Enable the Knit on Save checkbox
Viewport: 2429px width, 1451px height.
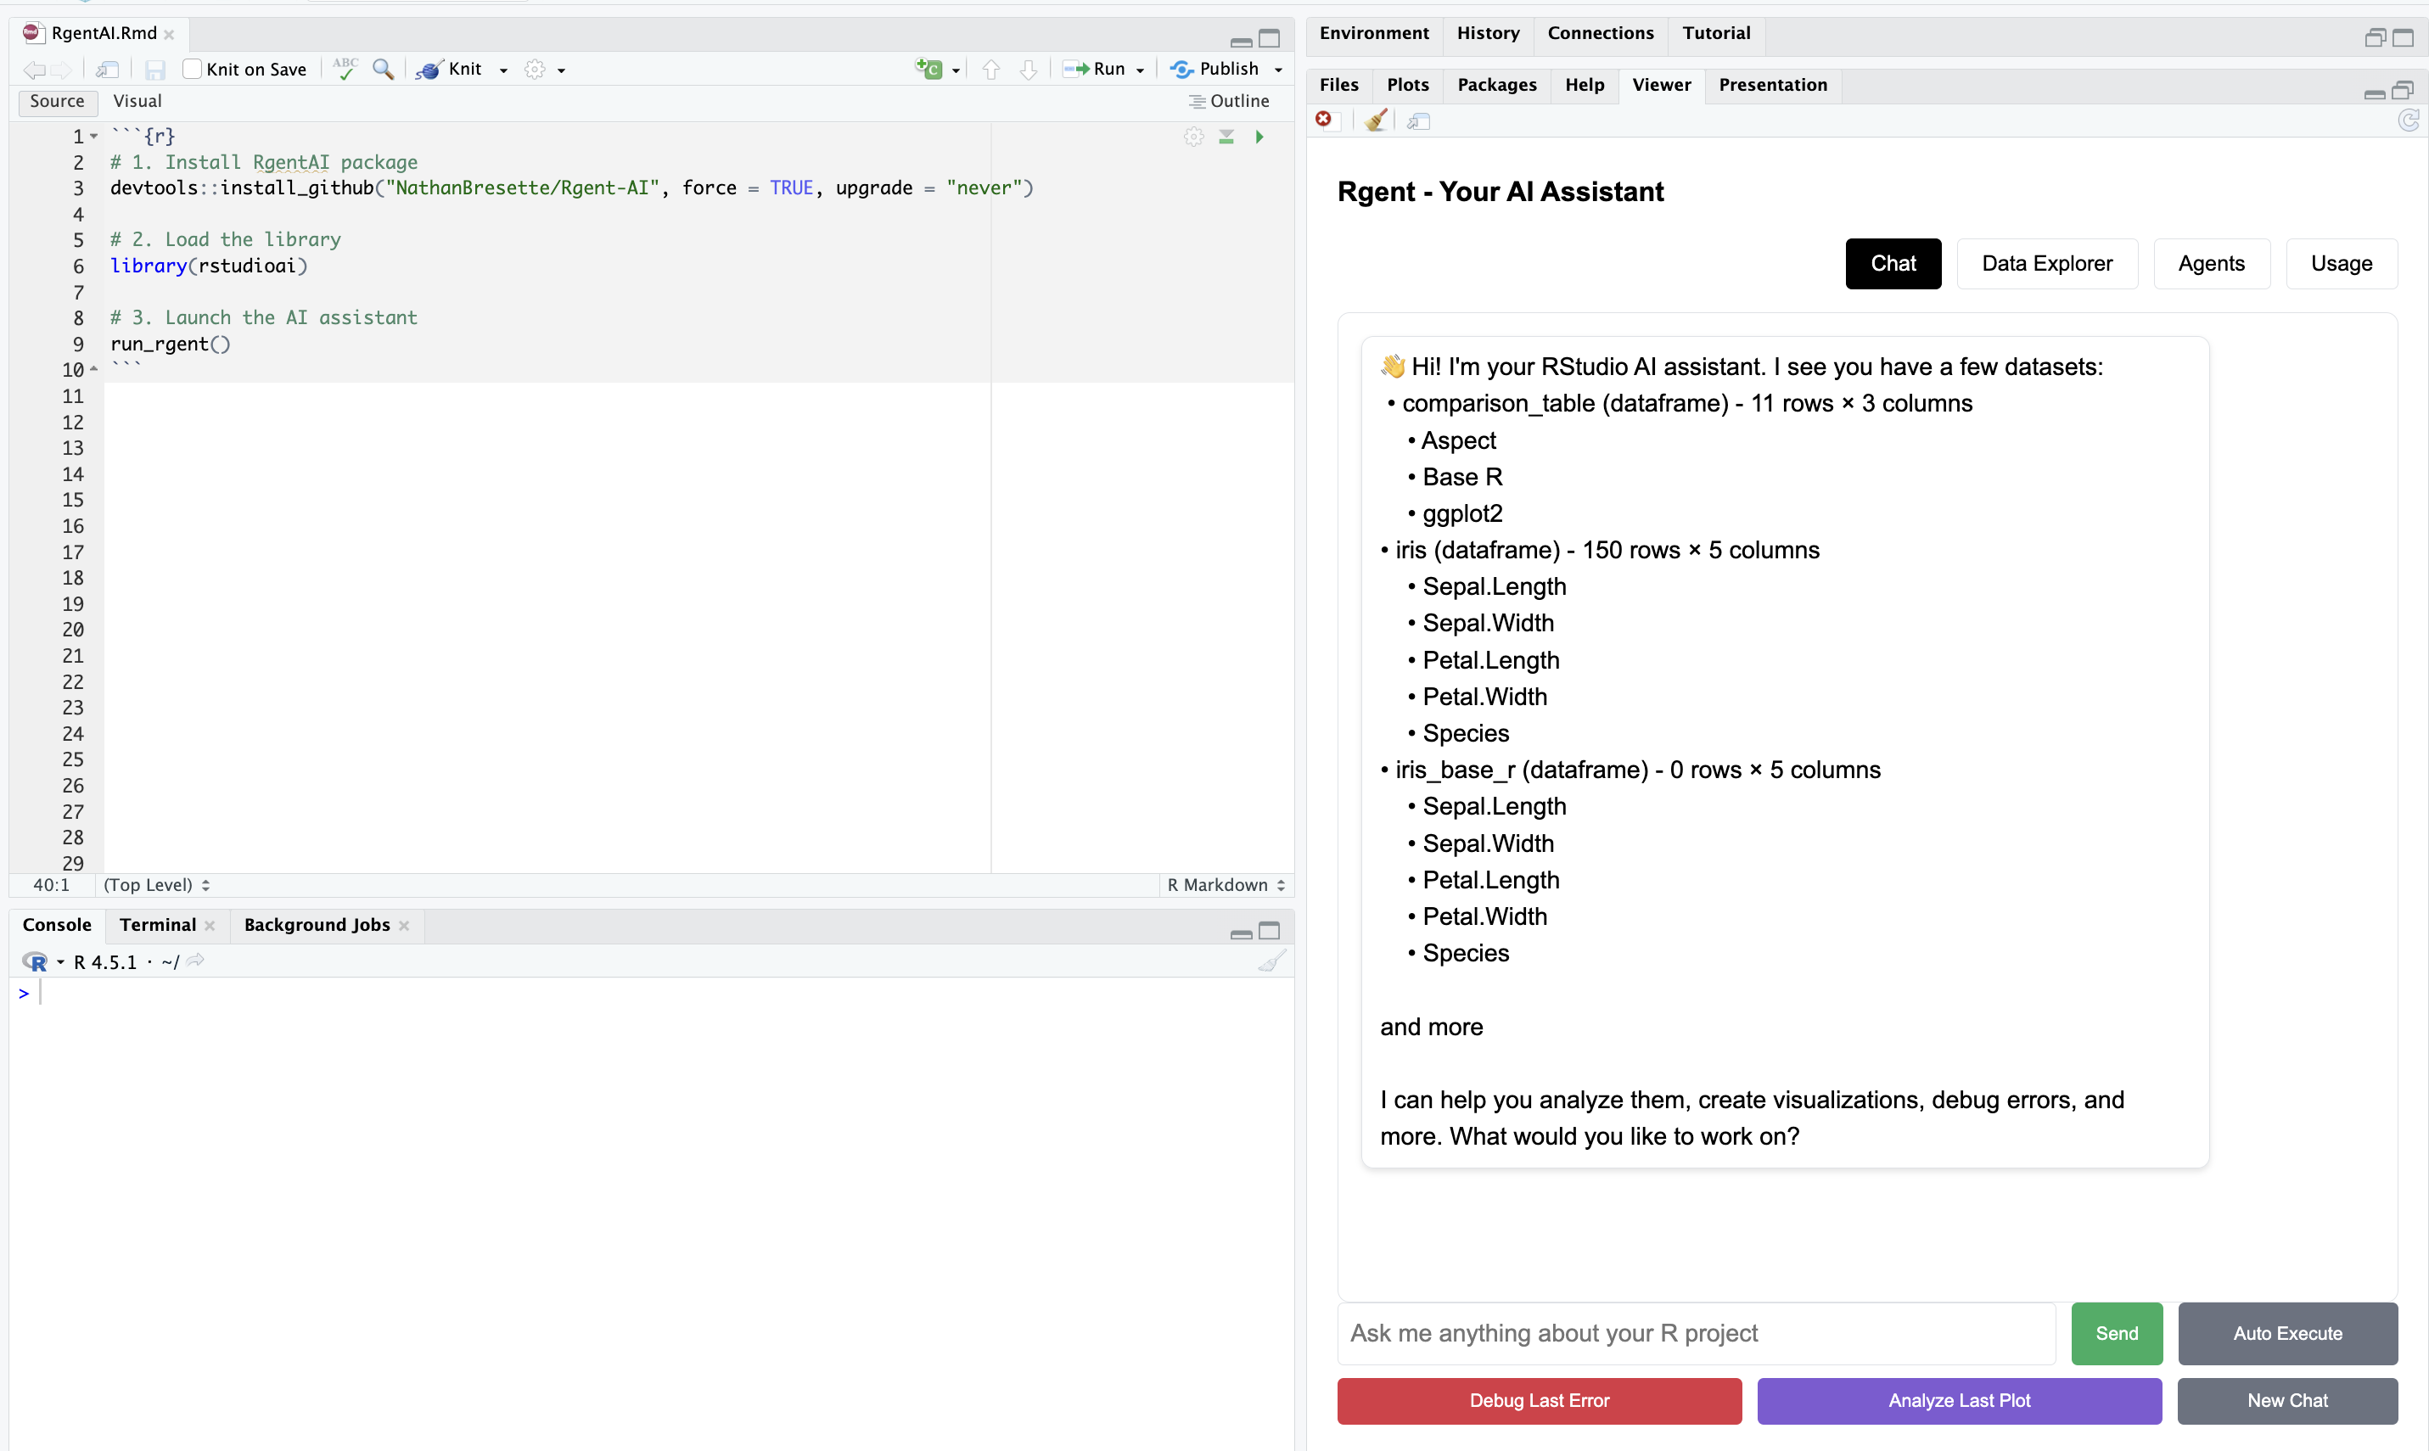(192, 69)
